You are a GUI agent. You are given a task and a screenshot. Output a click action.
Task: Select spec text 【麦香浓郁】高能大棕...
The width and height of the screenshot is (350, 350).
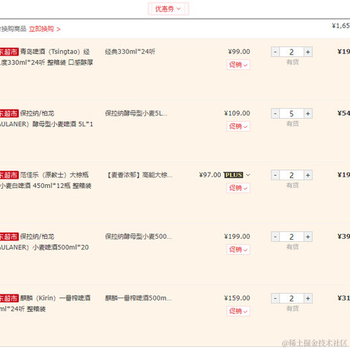[x=139, y=175]
